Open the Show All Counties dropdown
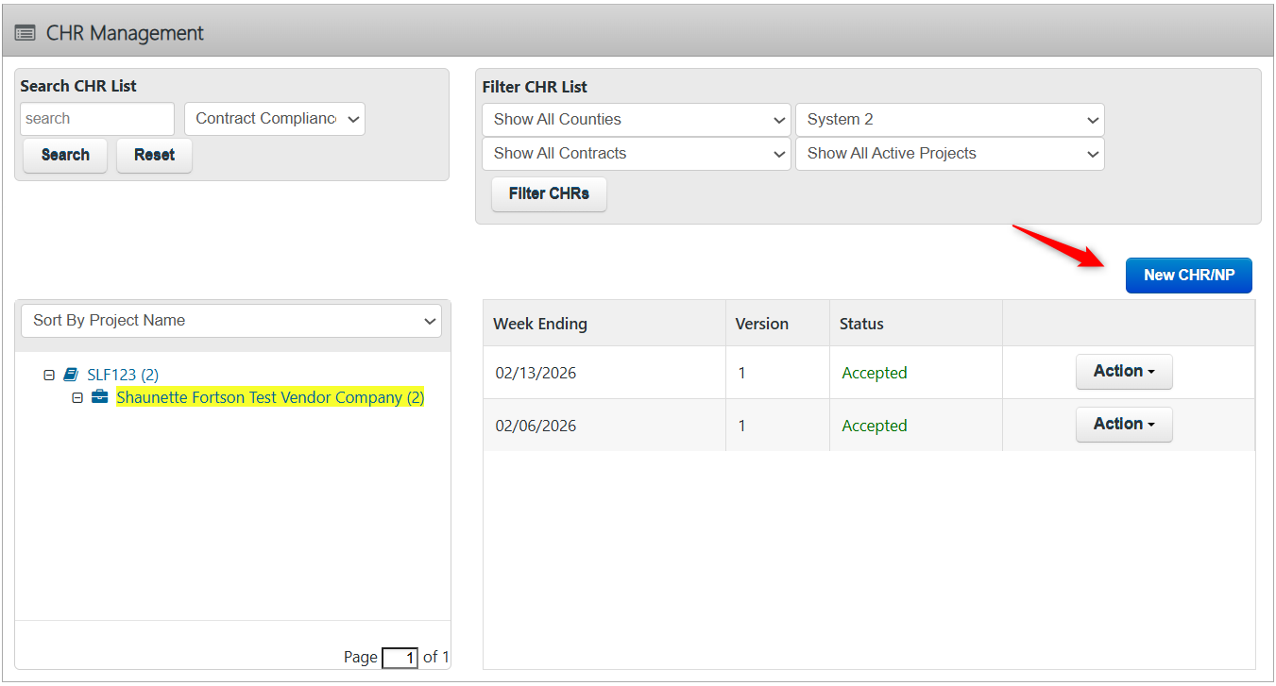 click(x=636, y=119)
